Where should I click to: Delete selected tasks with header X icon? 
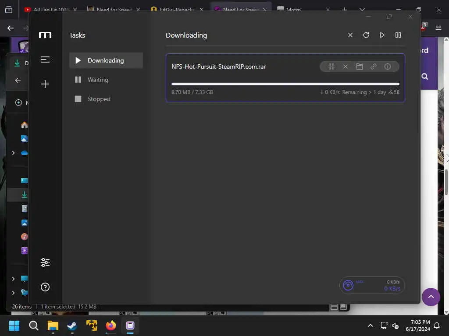tap(350, 35)
